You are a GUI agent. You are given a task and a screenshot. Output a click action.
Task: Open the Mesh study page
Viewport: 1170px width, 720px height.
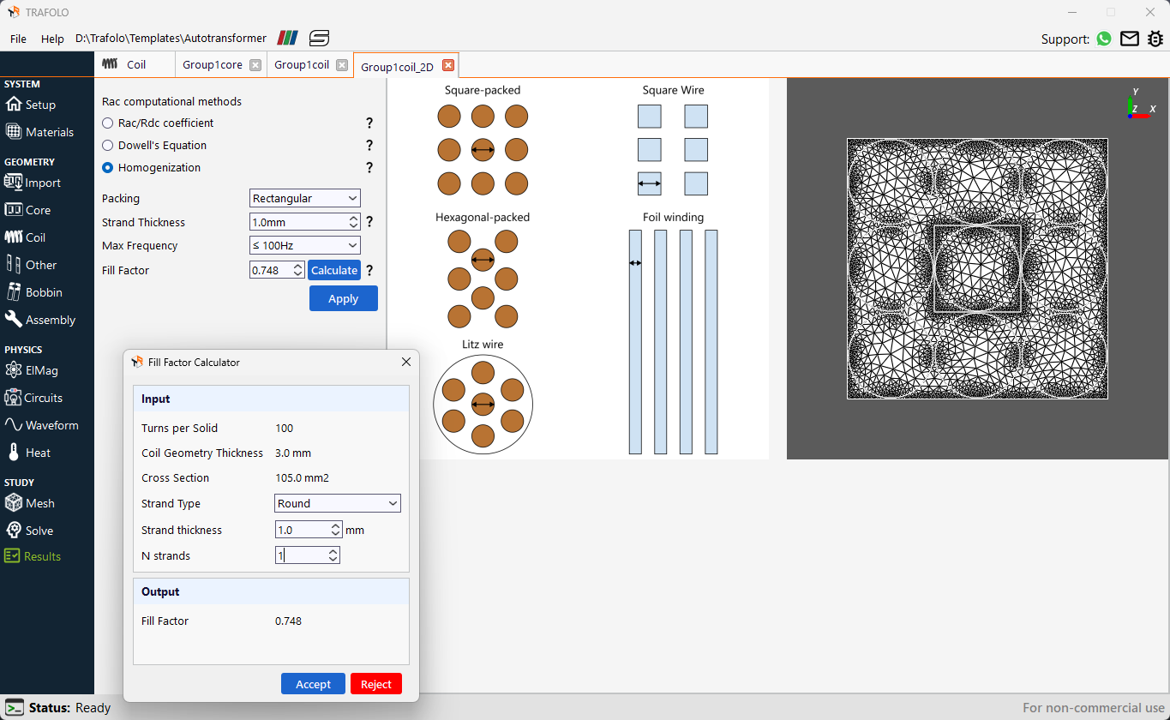[x=30, y=503]
